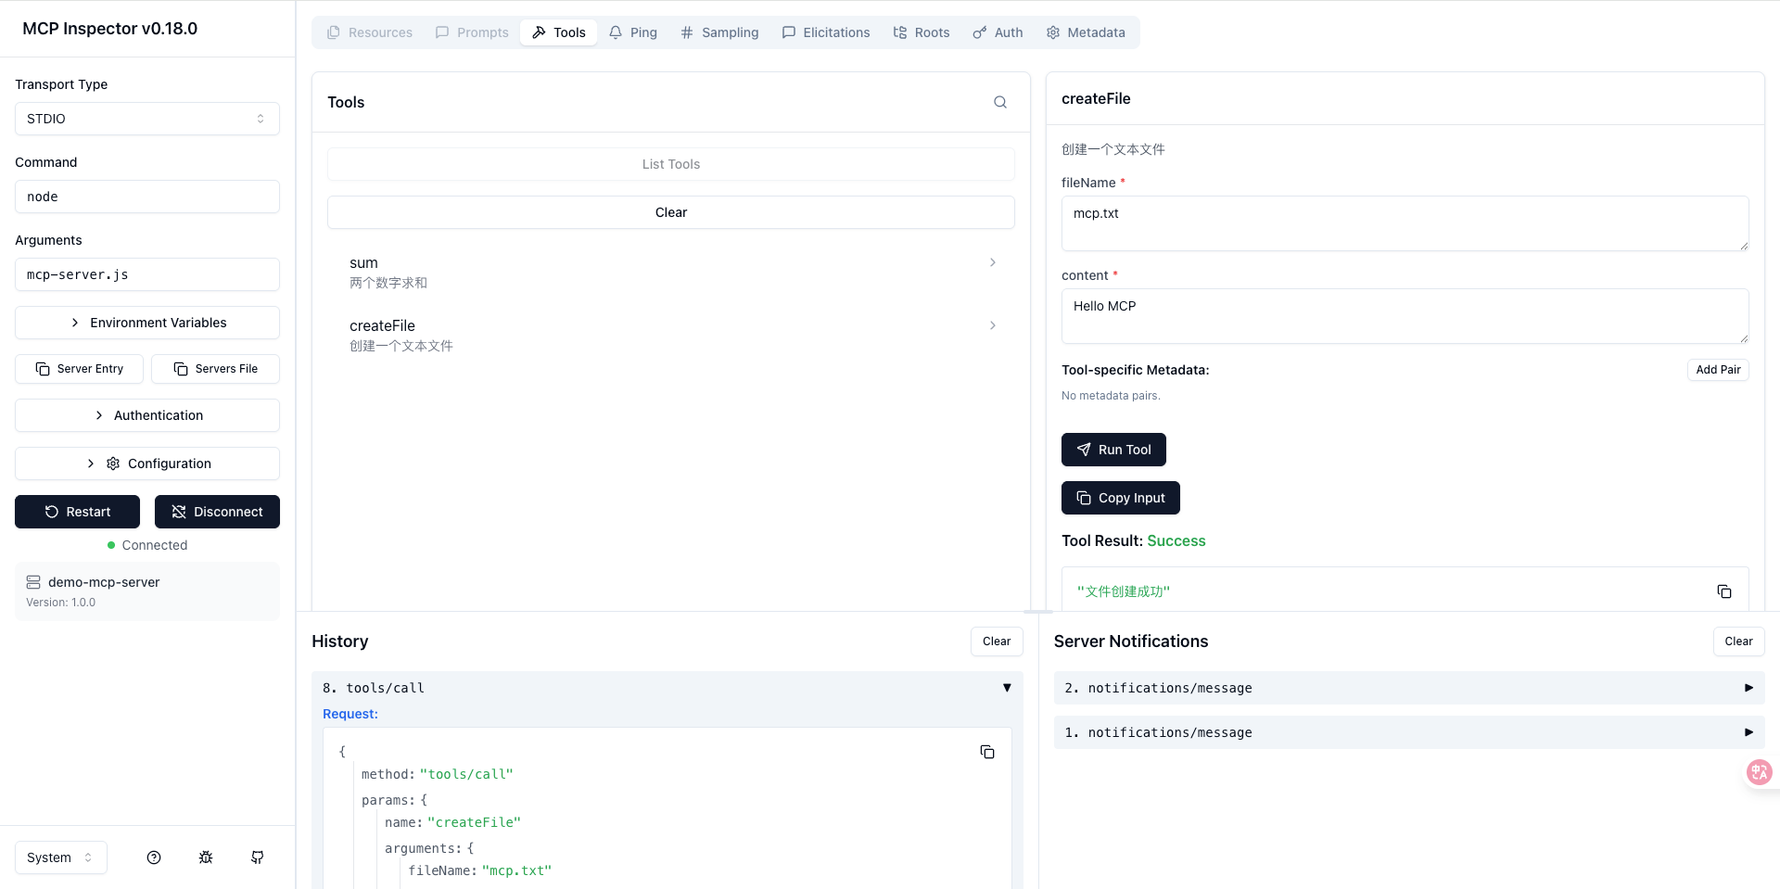Click the "No metadata pairs." text
The width and height of the screenshot is (1780, 889).
[x=1111, y=396]
